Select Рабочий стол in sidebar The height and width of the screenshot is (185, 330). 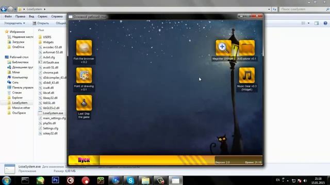pyautogui.click(x=16, y=57)
